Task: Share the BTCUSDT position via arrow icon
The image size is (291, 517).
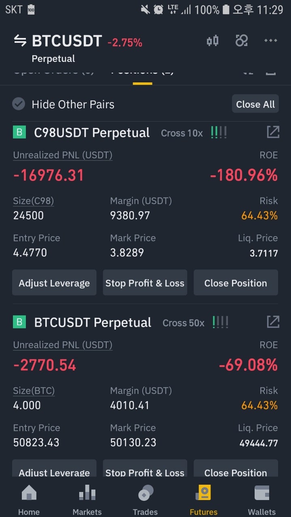Action: (x=273, y=322)
